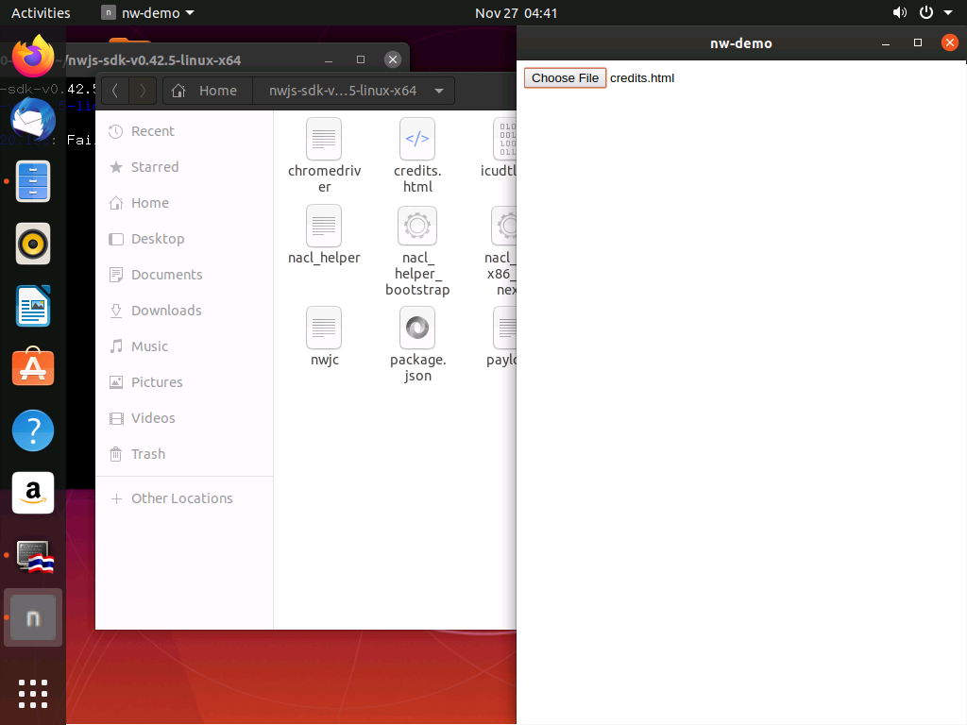
Task: Open Amazon launcher in the dock
Action: (33, 493)
